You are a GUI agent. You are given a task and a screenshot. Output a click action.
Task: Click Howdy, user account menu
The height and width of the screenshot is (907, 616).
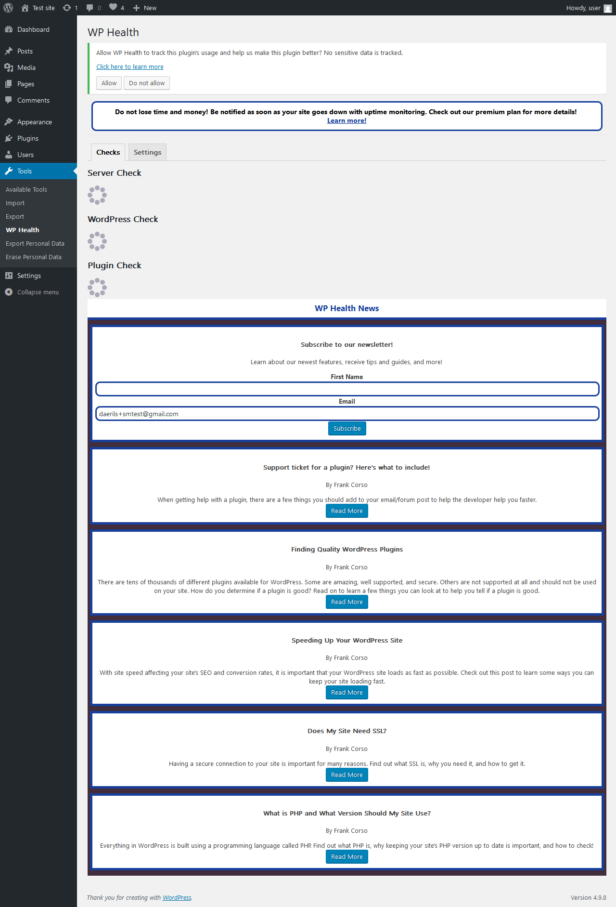[589, 8]
